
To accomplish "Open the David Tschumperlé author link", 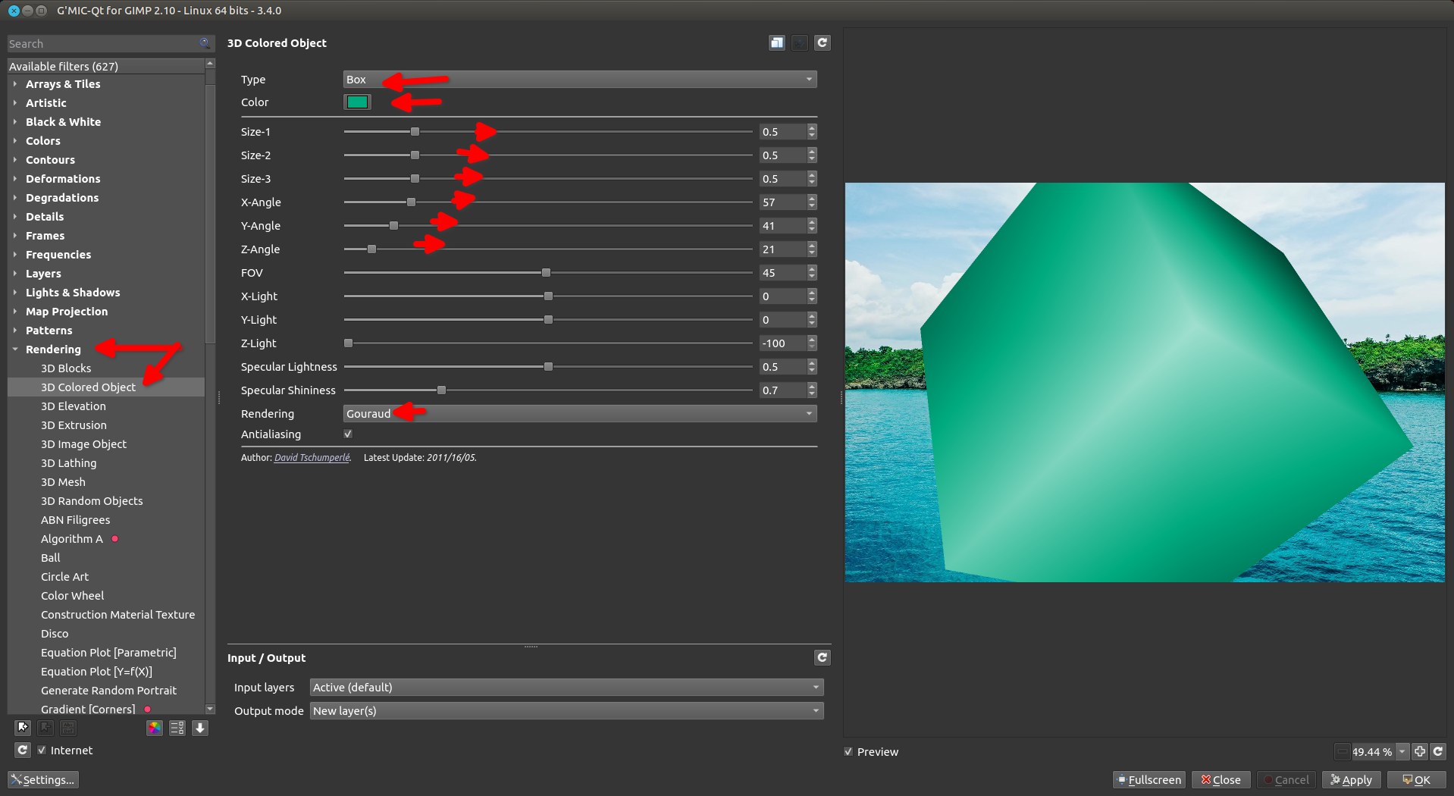I will click(x=312, y=457).
